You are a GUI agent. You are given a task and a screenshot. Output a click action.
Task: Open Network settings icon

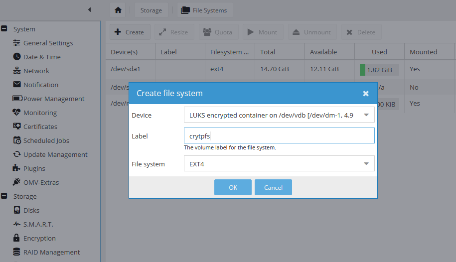17,71
